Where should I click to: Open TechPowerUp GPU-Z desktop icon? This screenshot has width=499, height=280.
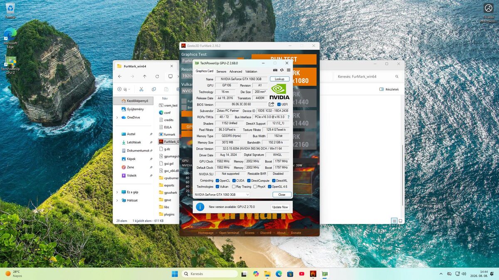(10, 65)
